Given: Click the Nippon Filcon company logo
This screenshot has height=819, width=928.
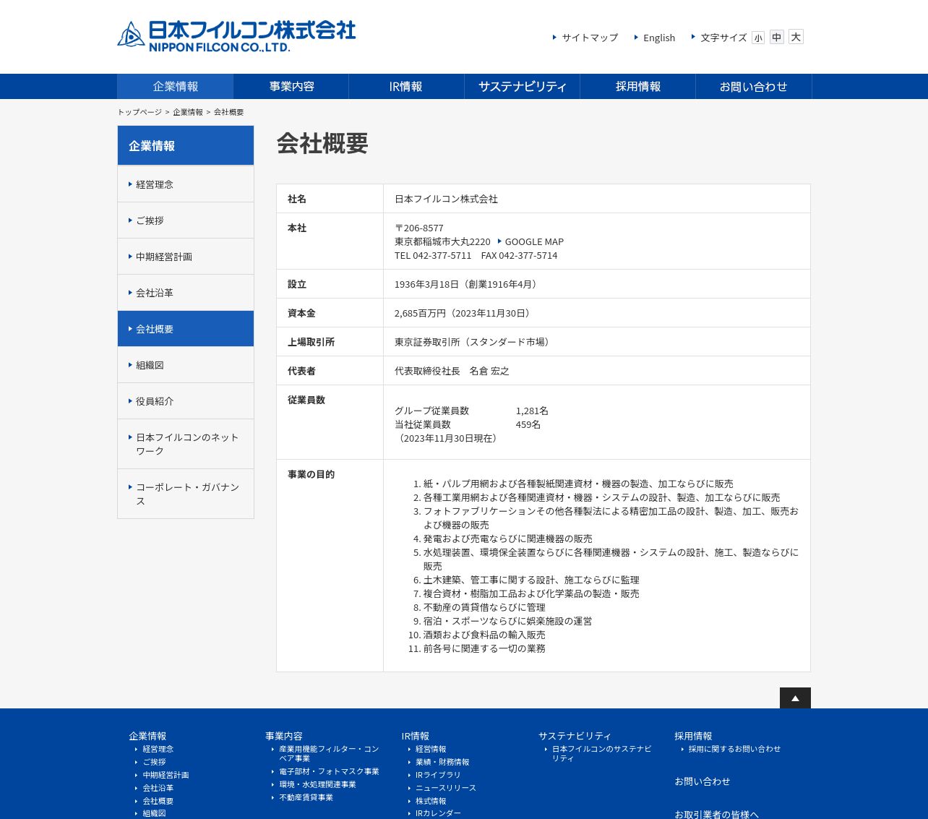Looking at the screenshot, I should (236, 36).
